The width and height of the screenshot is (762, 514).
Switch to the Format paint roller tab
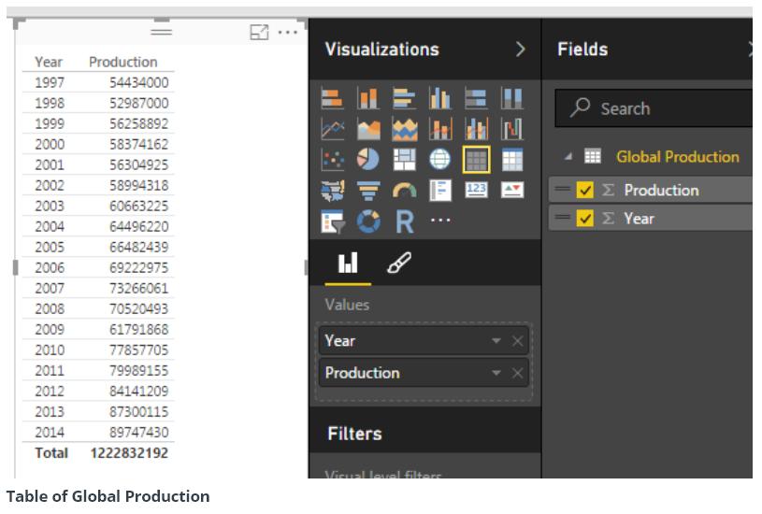(x=398, y=265)
